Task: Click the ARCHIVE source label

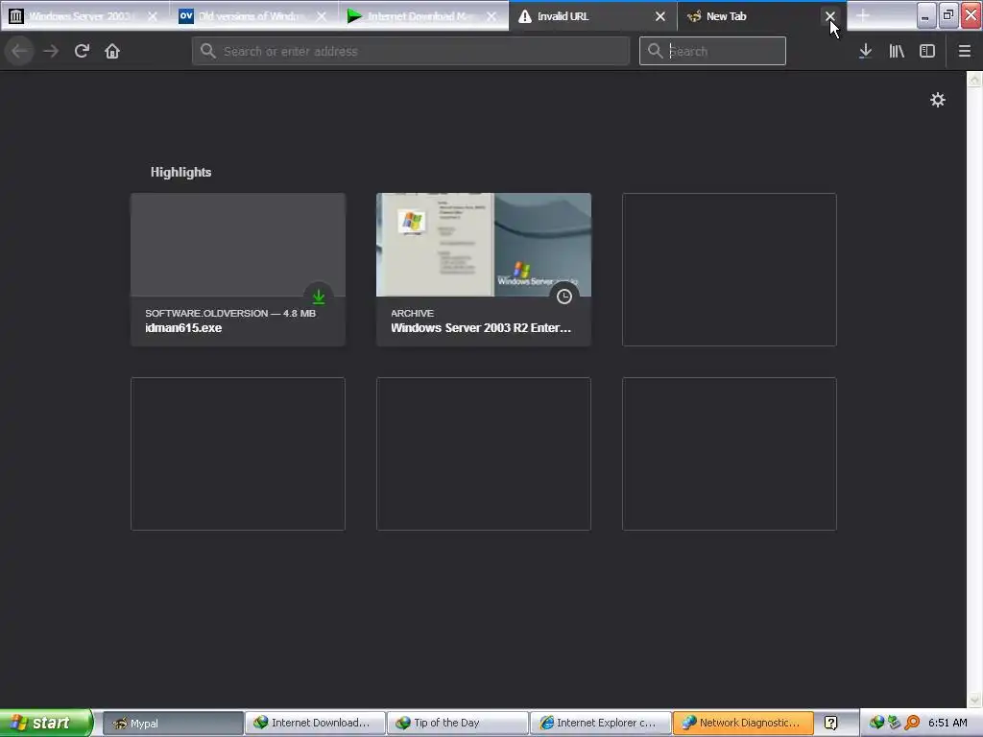Action: click(x=412, y=313)
